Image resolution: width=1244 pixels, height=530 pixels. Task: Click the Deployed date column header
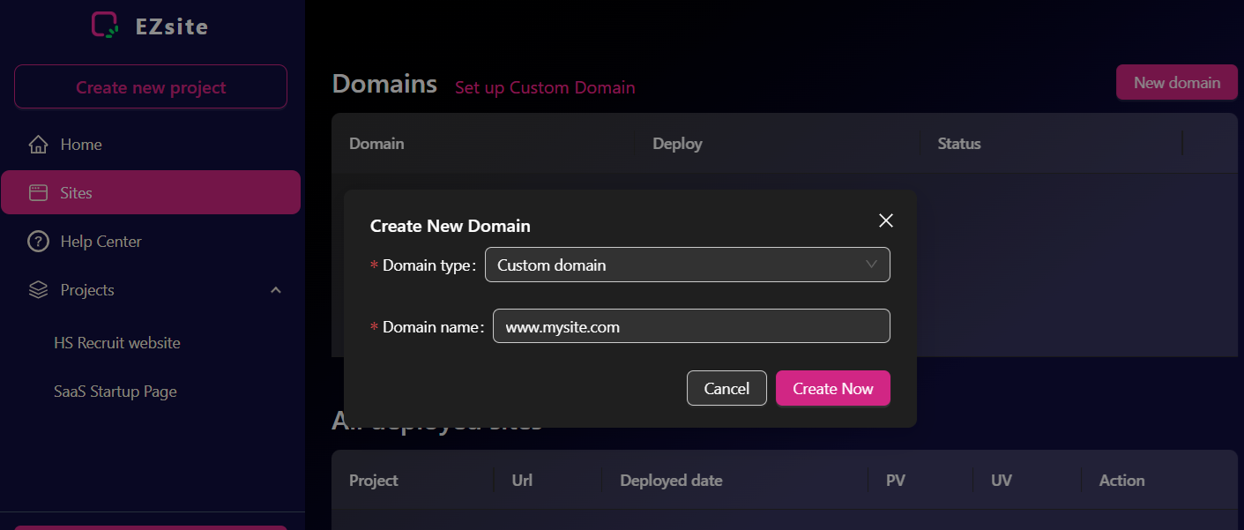pyautogui.click(x=671, y=481)
